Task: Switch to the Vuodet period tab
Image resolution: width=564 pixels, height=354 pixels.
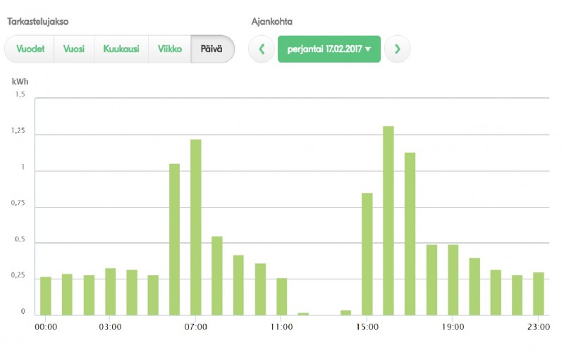Action: 30,49
